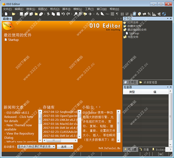Collapse the 最近使用的文件 tree node
This screenshot has width=174, height=158.
tap(125, 30)
